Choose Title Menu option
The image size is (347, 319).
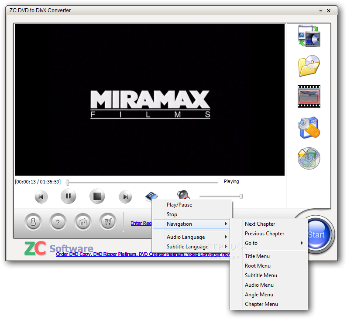tap(269, 256)
